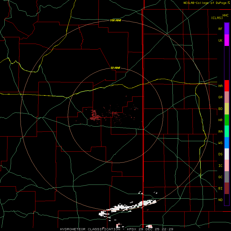Click the 'GC' legend label
The width and height of the screenshot is (231, 231).
click(220, 177)
